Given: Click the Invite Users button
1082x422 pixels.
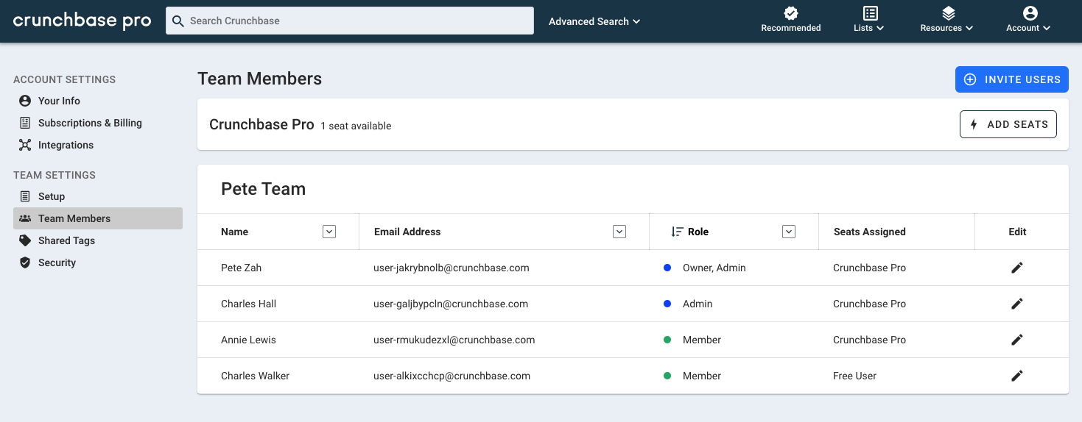Looking at the screenshot, I should coord(1012,79).
